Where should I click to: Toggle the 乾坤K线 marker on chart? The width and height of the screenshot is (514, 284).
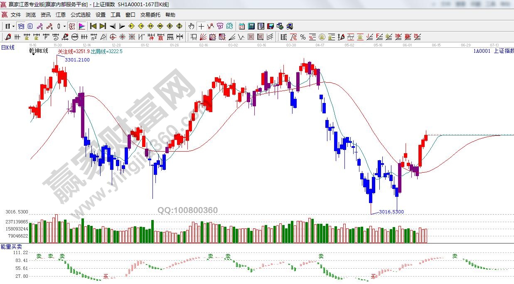38,51
